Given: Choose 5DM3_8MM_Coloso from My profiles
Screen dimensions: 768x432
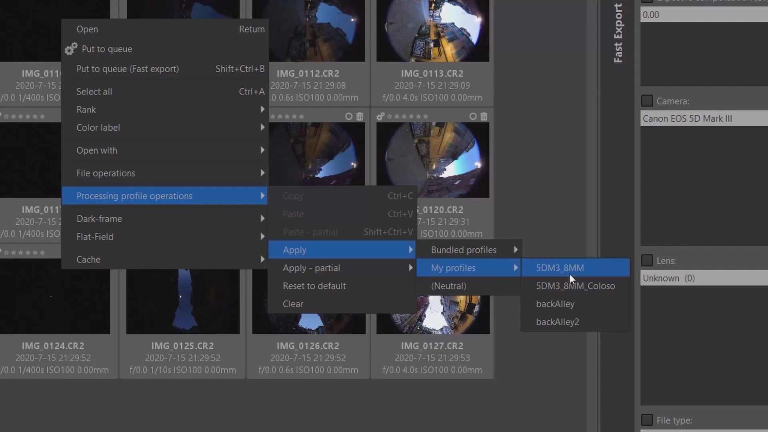Looking at the screenshot, I should click(x=575, y=286).
